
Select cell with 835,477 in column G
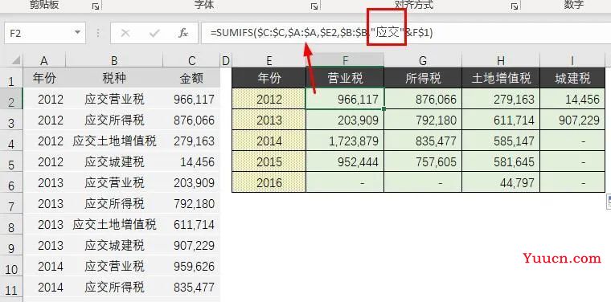pos(423,141)
